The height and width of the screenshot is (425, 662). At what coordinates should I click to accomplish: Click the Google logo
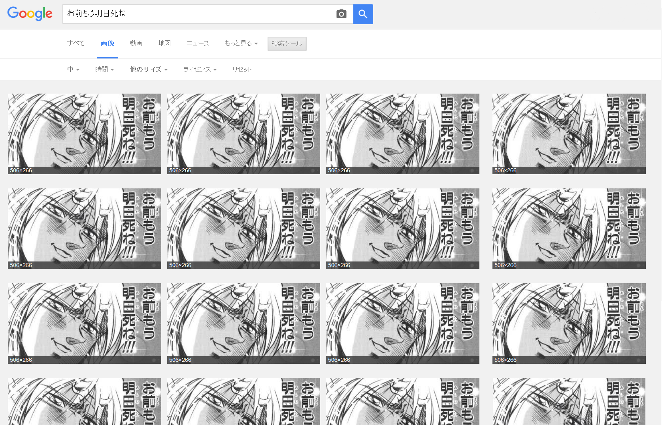point(30,14)
